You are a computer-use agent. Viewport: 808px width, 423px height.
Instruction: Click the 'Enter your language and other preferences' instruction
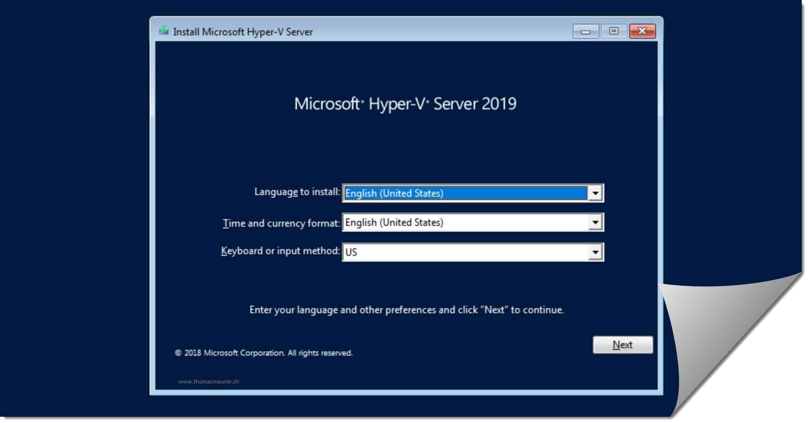[406, 310]
